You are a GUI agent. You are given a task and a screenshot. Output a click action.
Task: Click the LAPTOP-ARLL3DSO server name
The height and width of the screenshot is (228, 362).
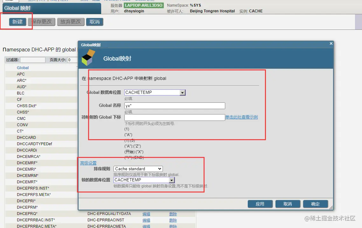[x=143, y=5]
